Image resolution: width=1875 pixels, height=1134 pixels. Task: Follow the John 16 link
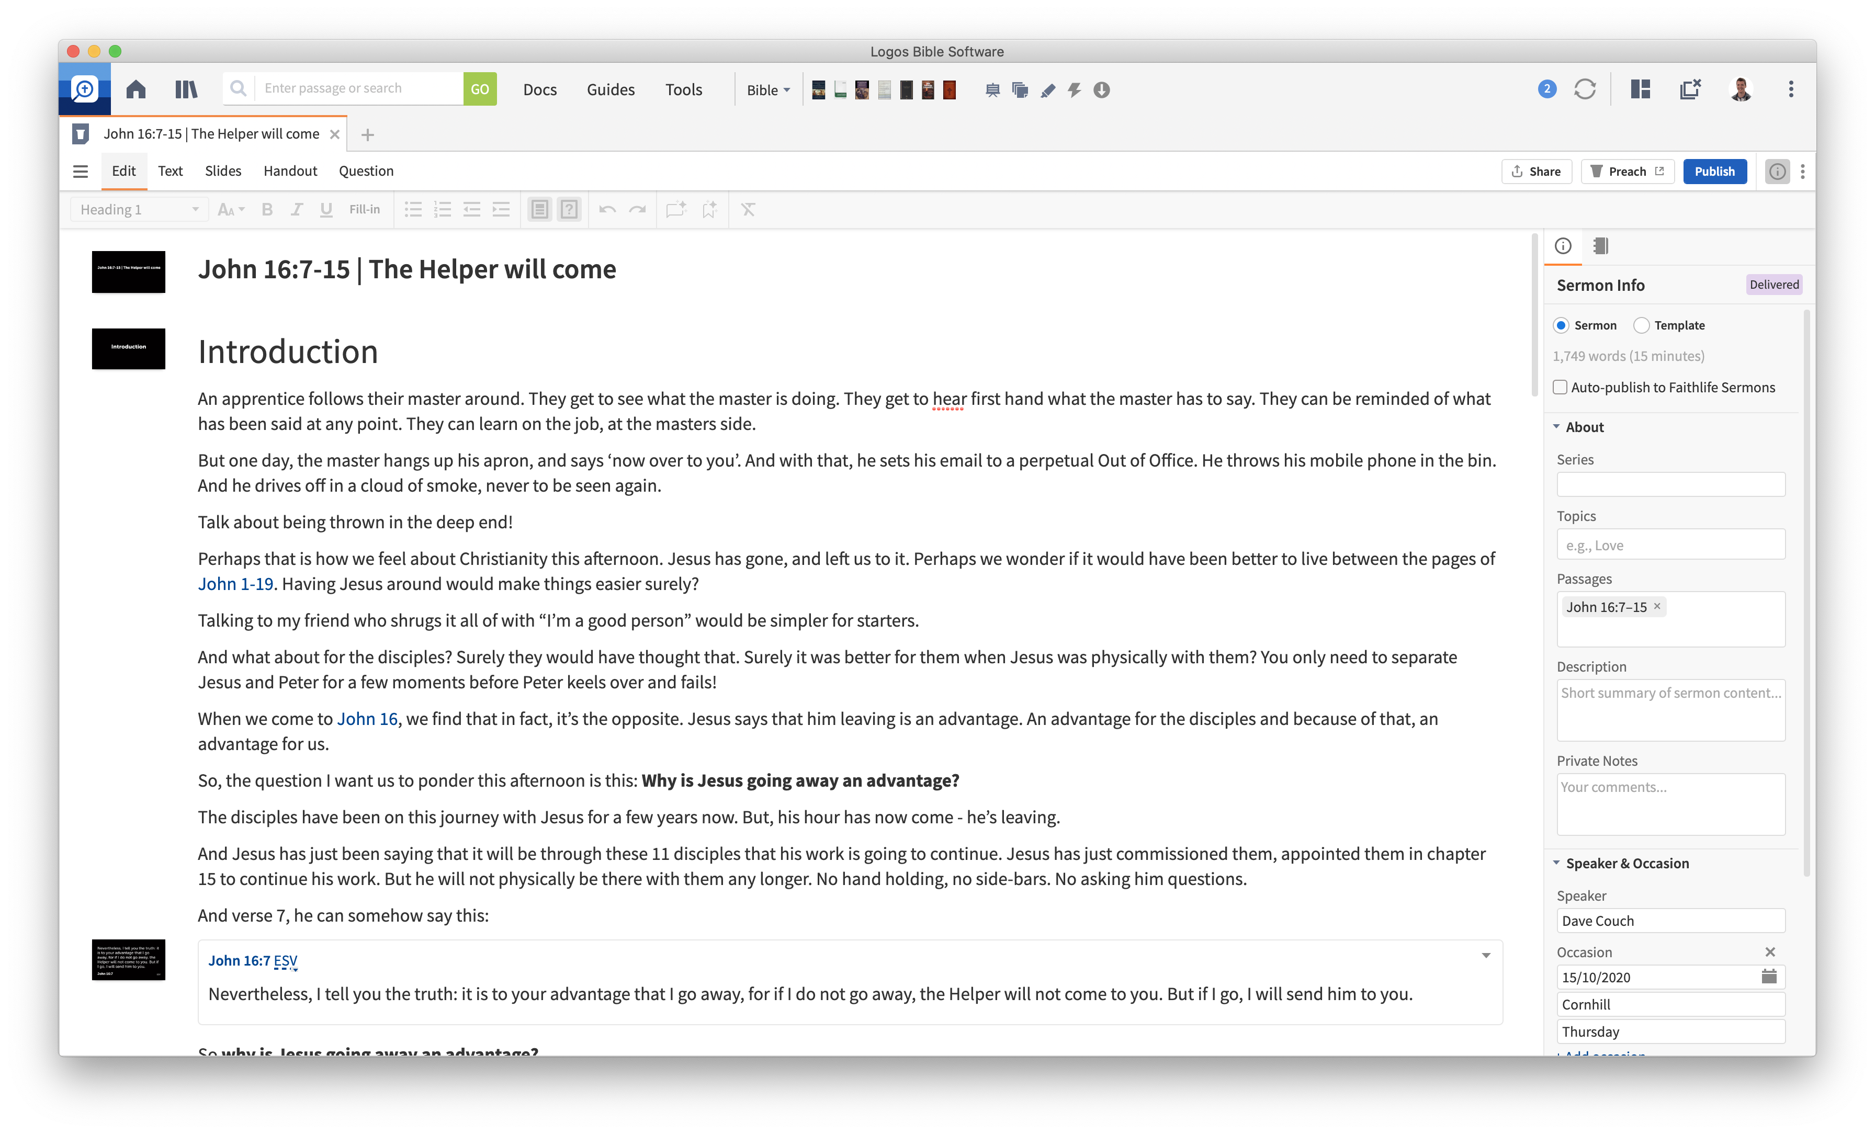pos(368,719)
